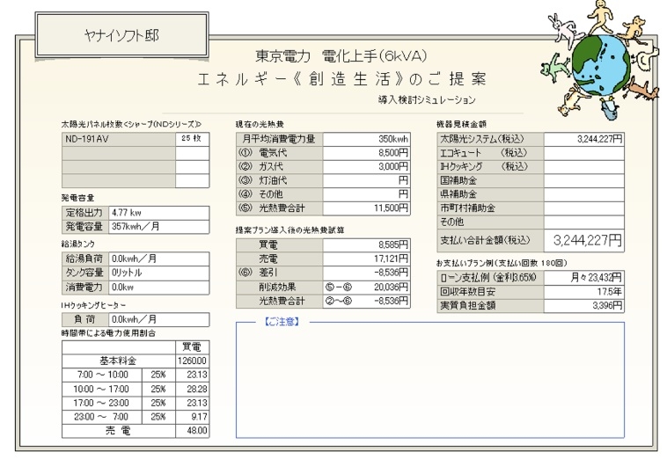This screenshot has height=459, width=667.
Task: Click inside the 【ご注意】 notes box
Action: (430, 381)
